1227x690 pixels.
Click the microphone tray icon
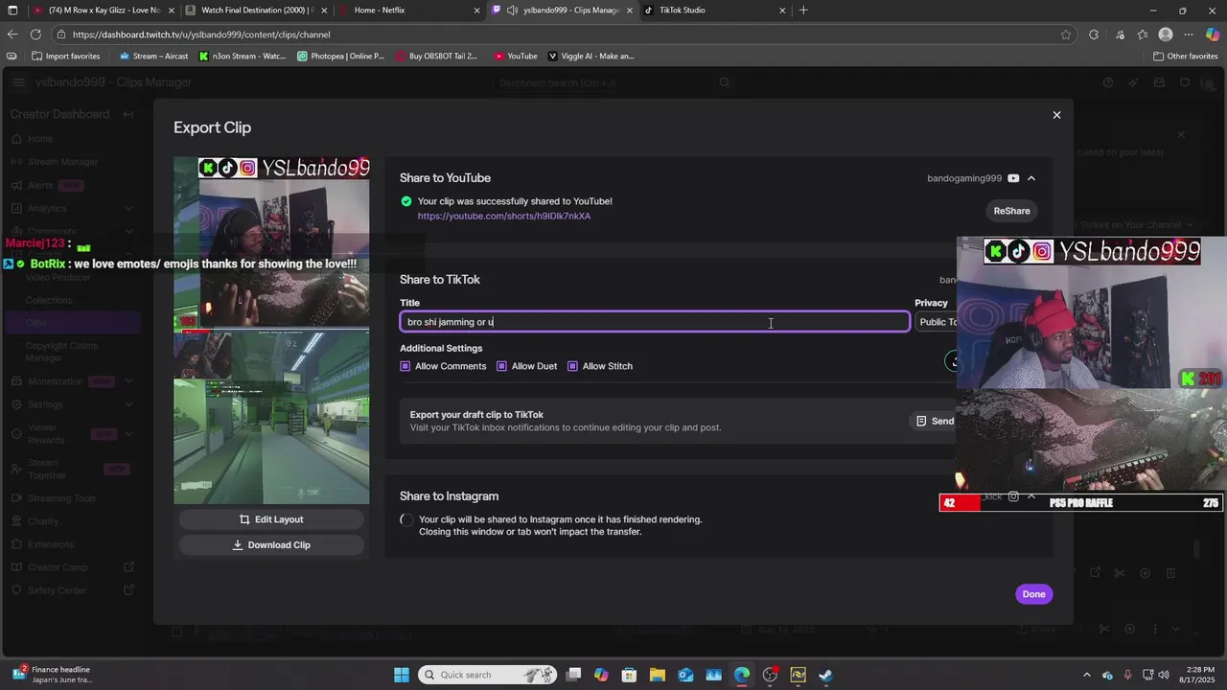(1127, 676)
